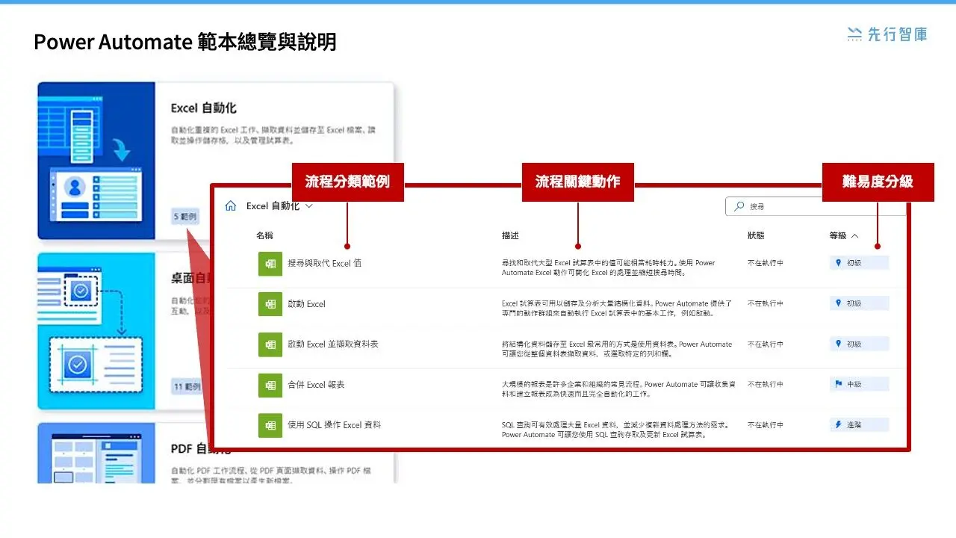Click the 等級 column header label
The image size is (956, 538).
[x=838, y=235]
